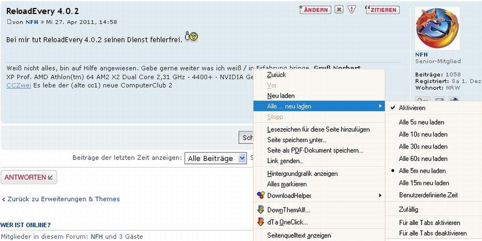This screenshot has width=482, height=241.
Task: Click the ÄNDERN edit button
Action: 314,9
